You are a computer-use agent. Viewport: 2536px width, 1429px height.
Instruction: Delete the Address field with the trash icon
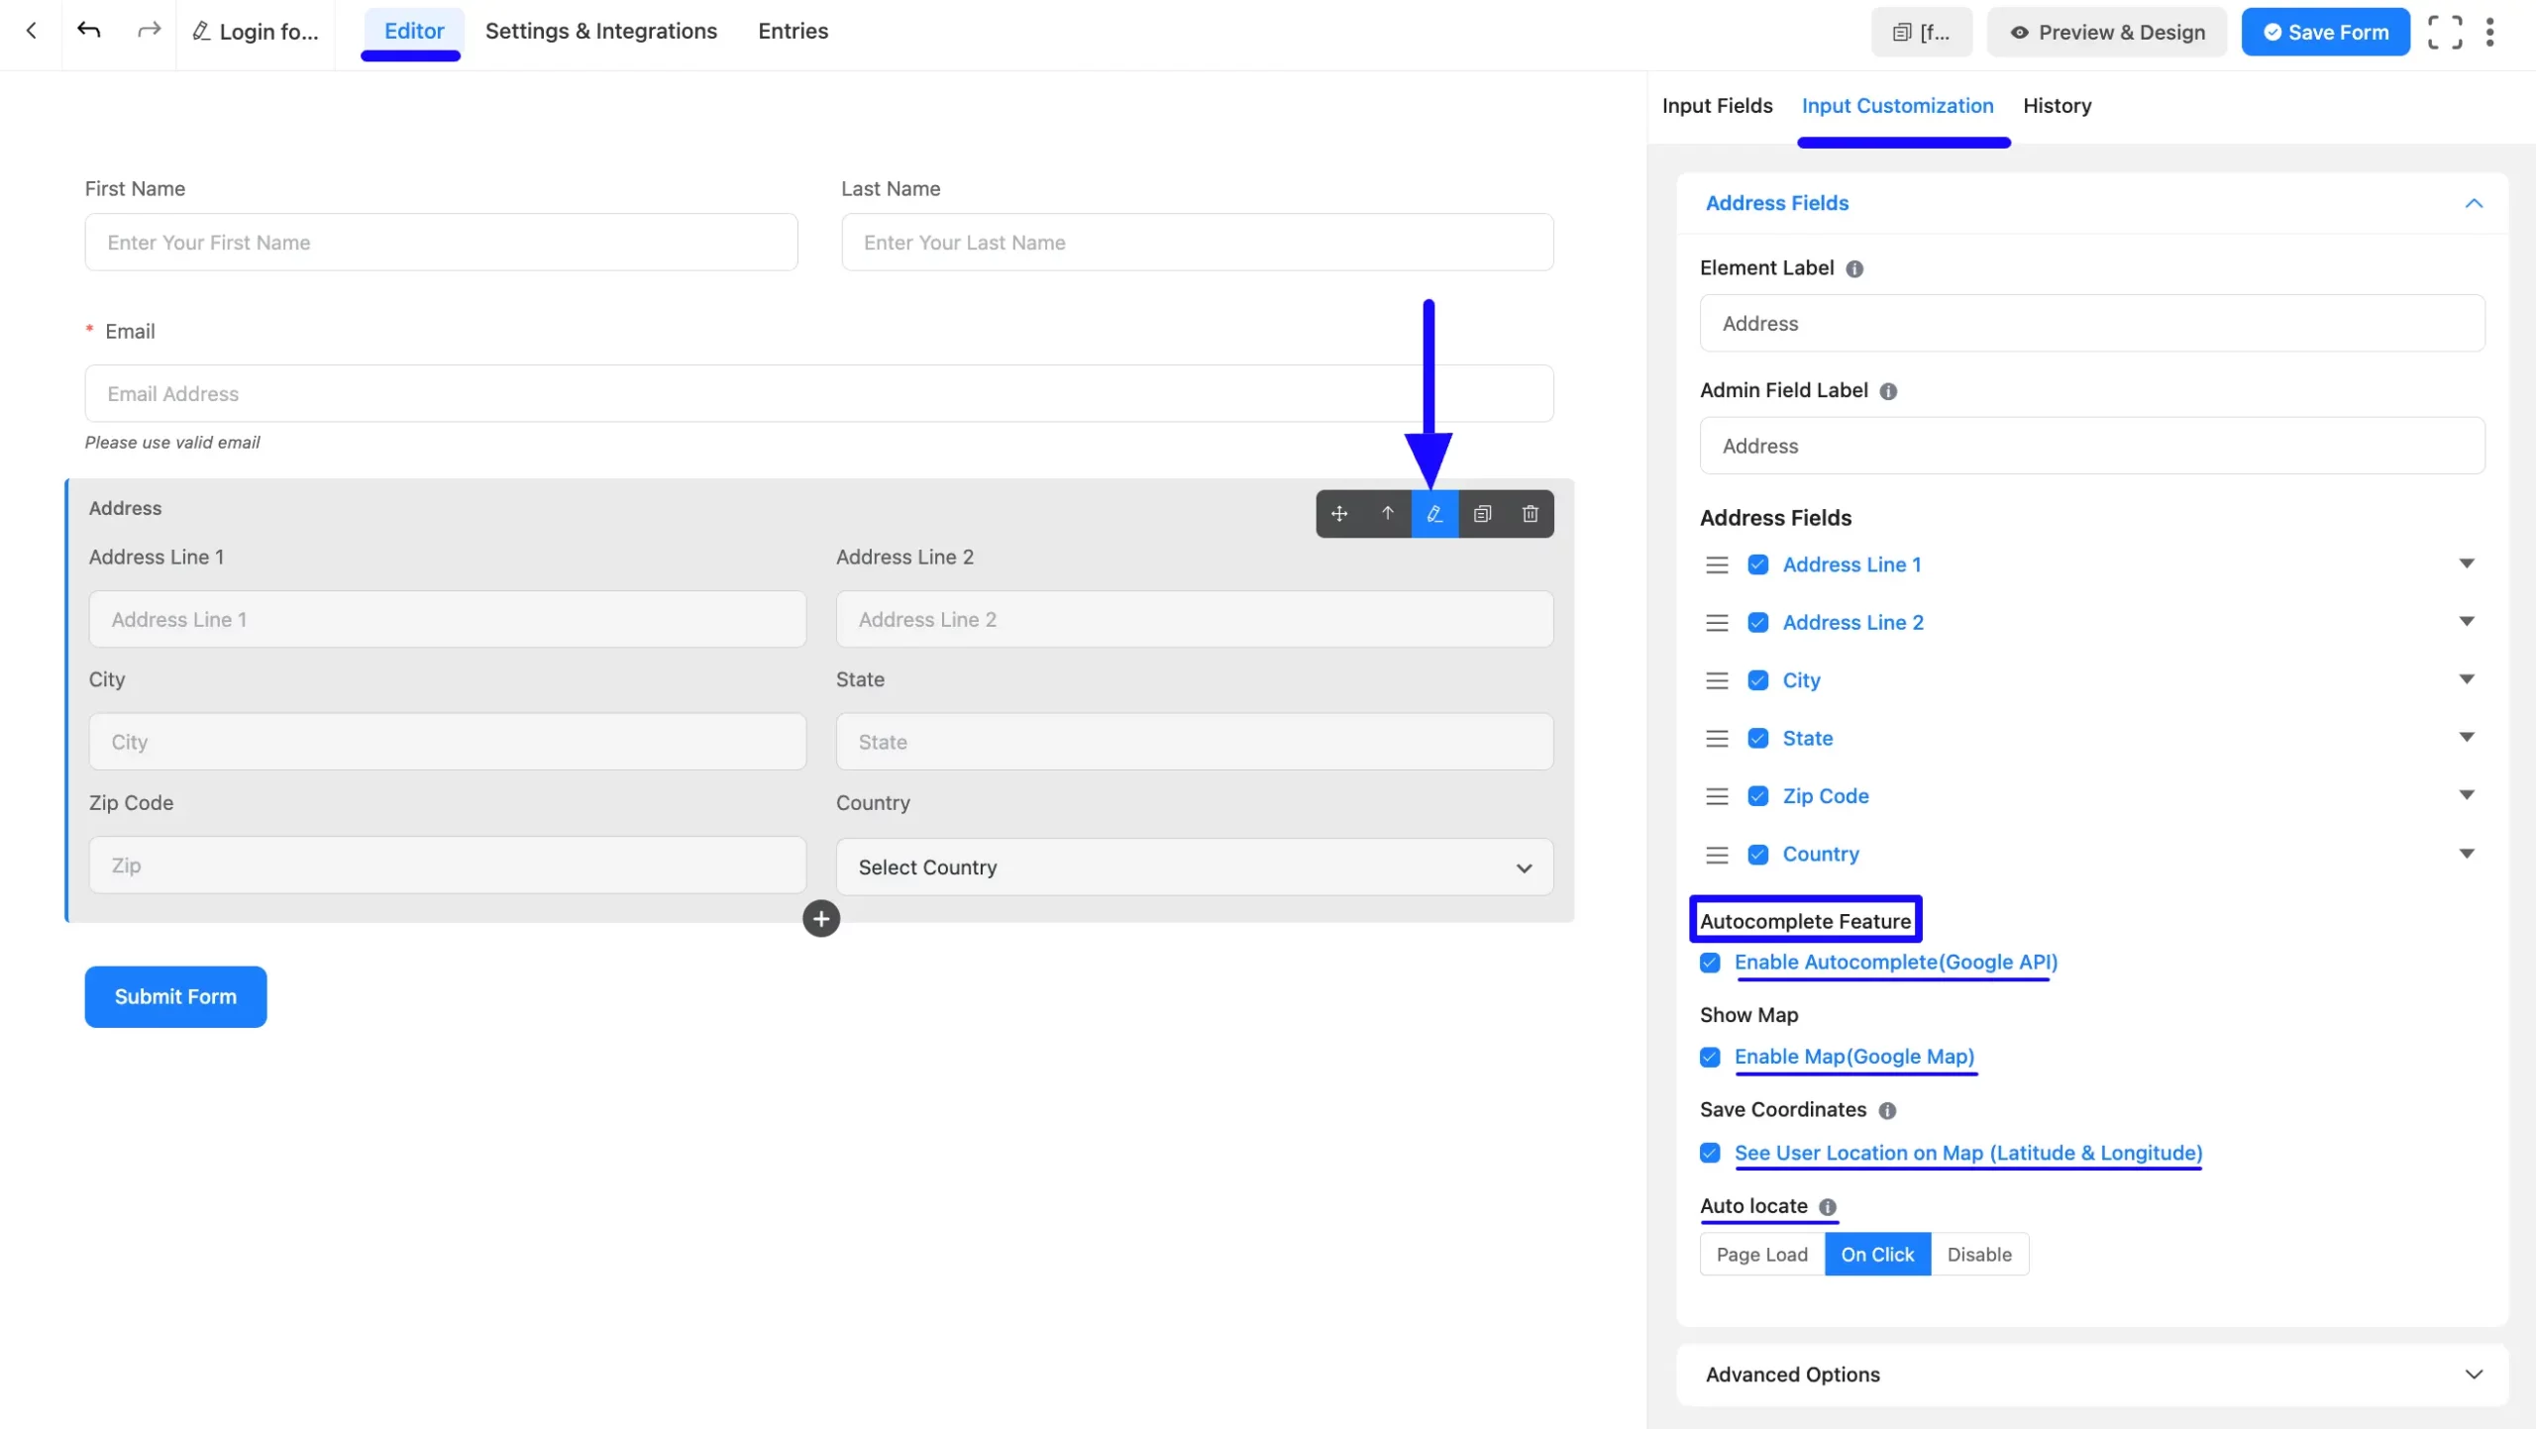(1529, 514)
